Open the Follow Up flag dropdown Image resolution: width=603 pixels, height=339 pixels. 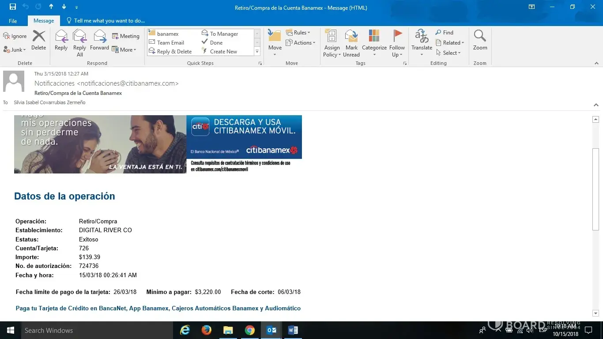[397, 55]
